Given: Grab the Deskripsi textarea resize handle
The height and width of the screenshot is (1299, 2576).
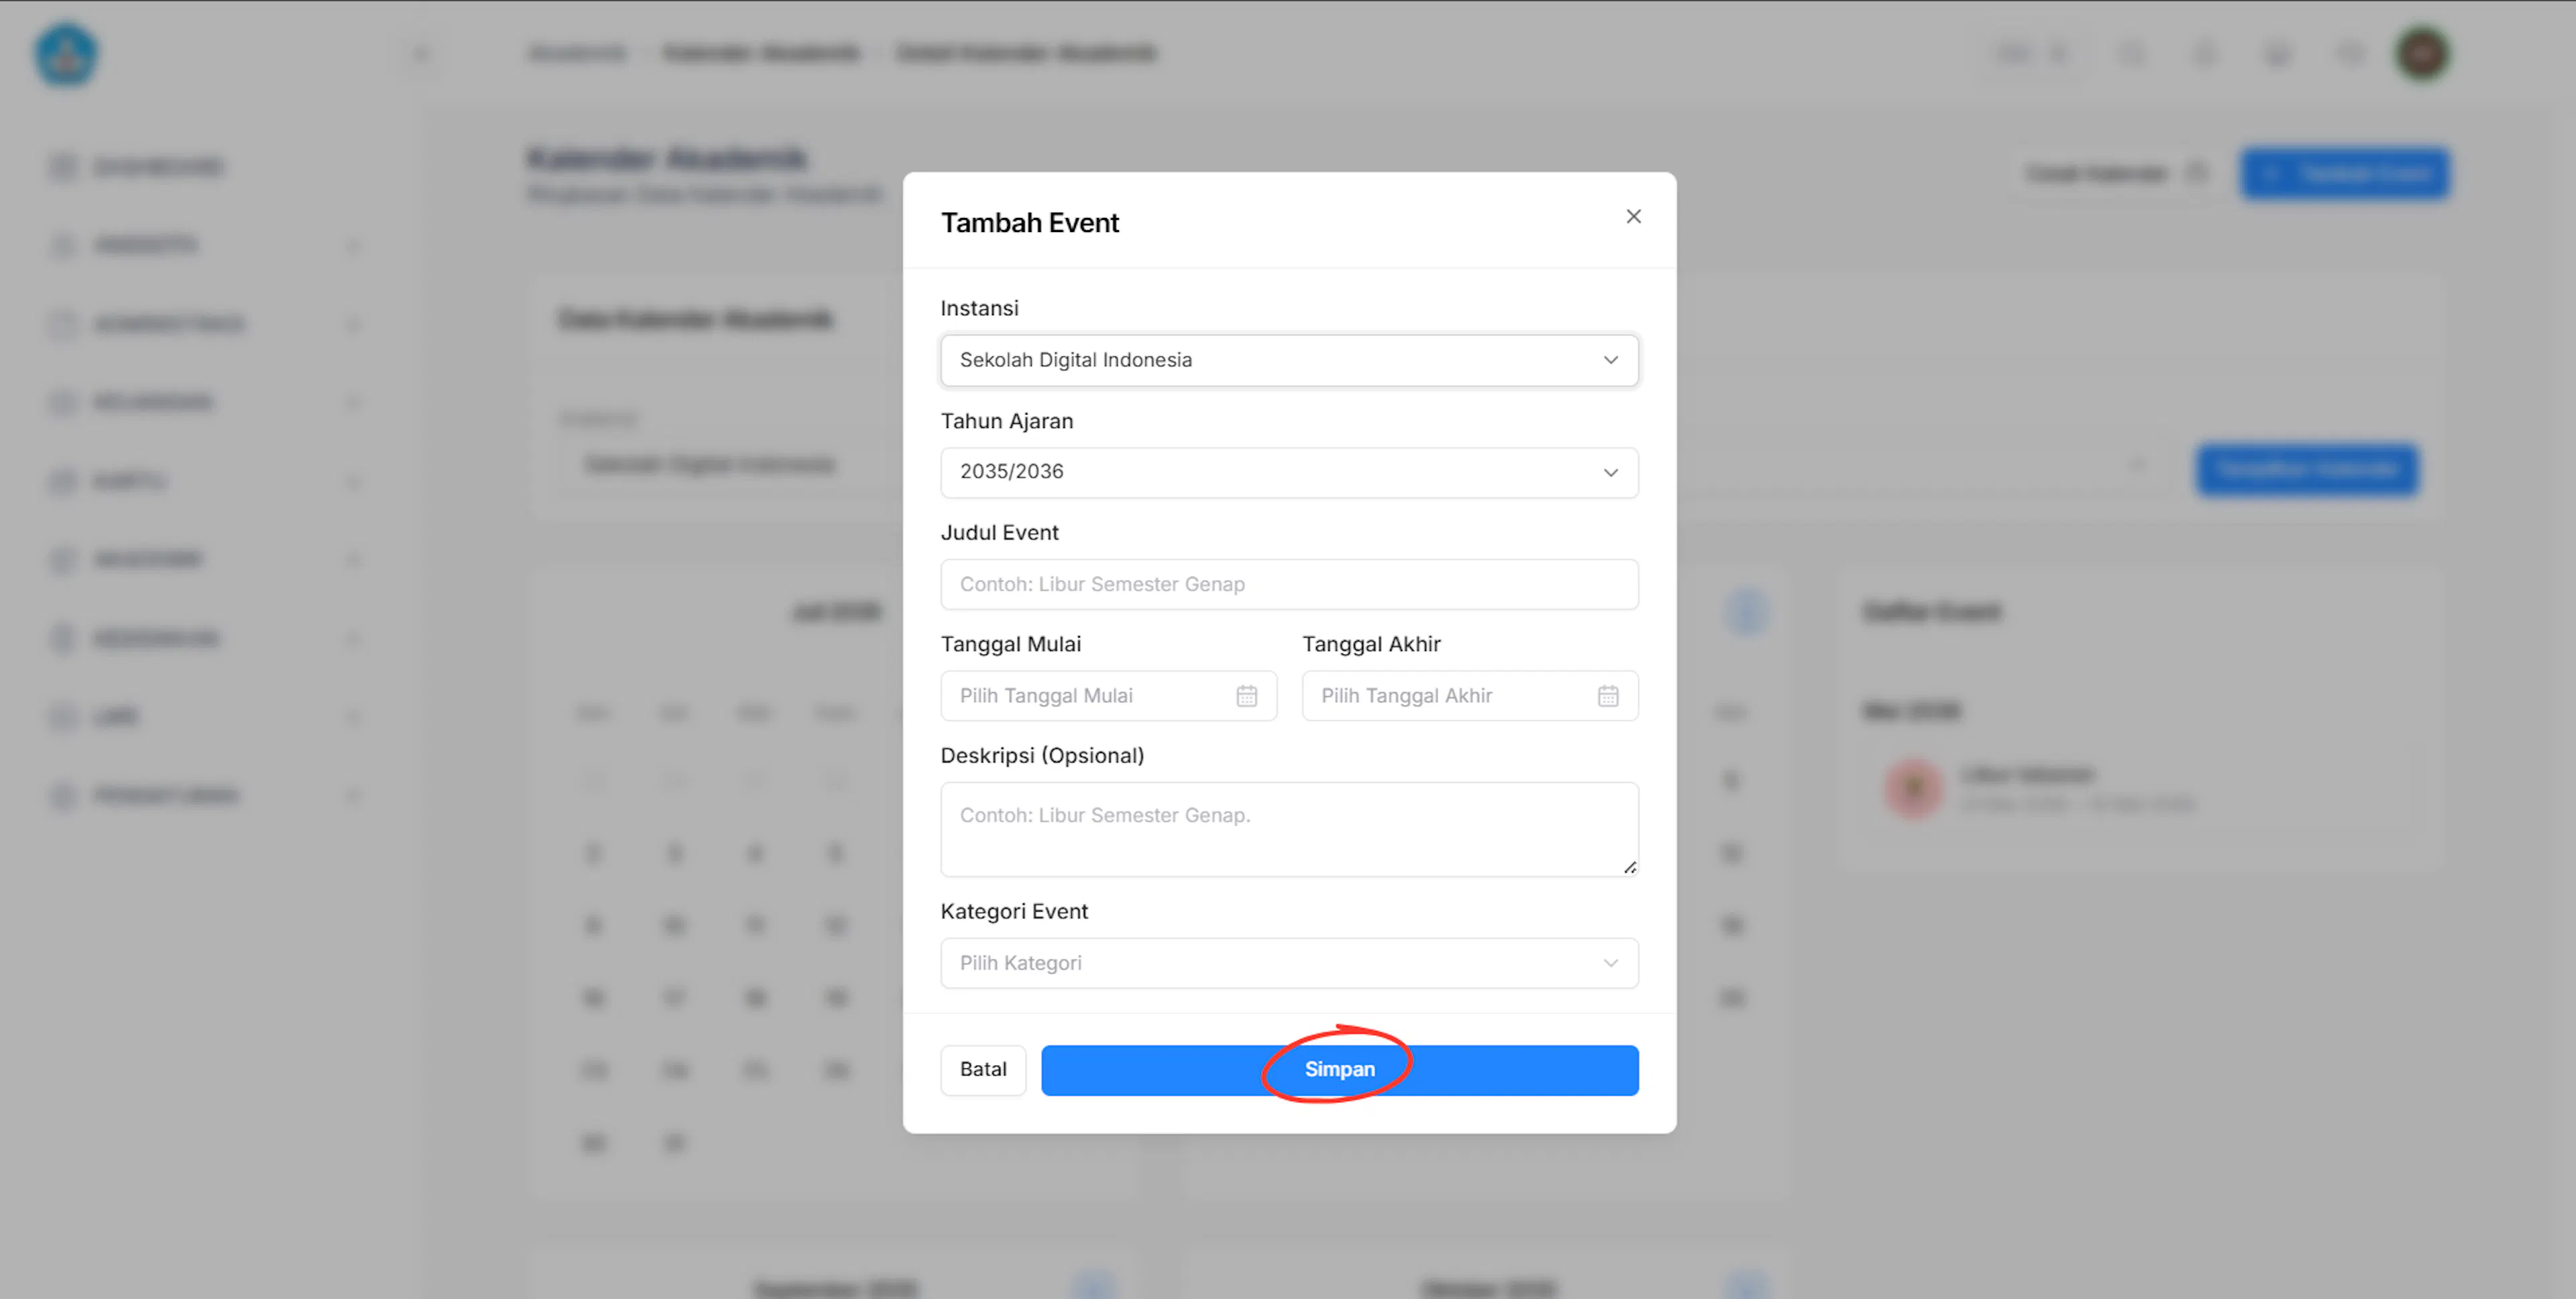Looking at the screenshot, I should coord(1629,867).
